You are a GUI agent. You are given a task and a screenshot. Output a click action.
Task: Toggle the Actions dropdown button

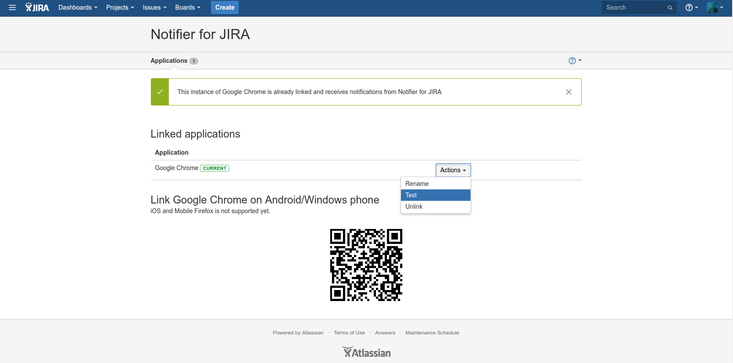pyautogui.click(x=453, y=170)
